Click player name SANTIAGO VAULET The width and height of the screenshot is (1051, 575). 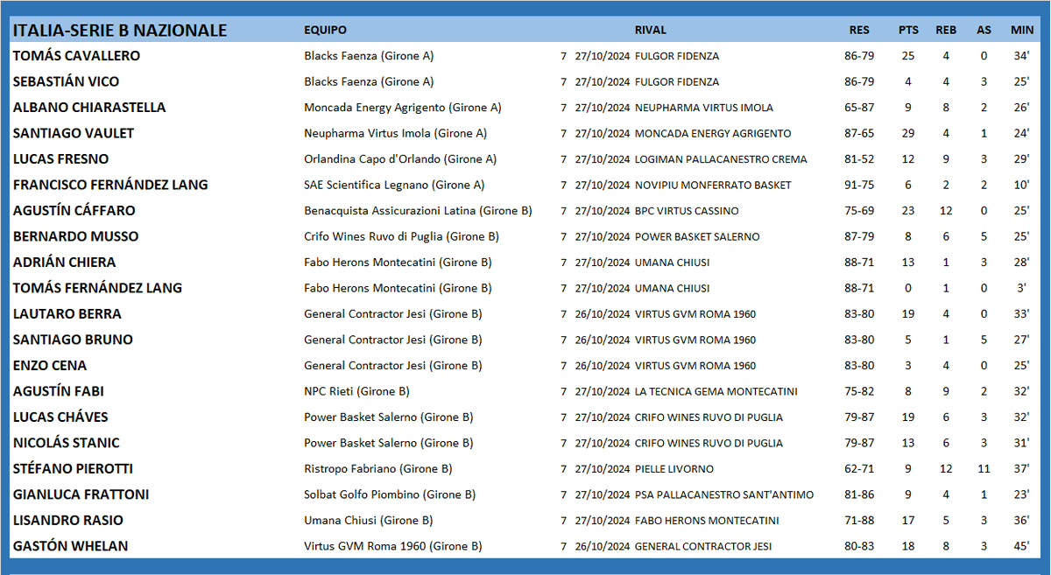tap(74, 133)
